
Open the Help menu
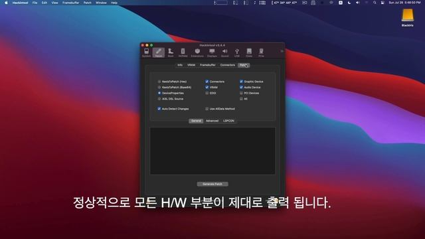[x=114, y=3]
